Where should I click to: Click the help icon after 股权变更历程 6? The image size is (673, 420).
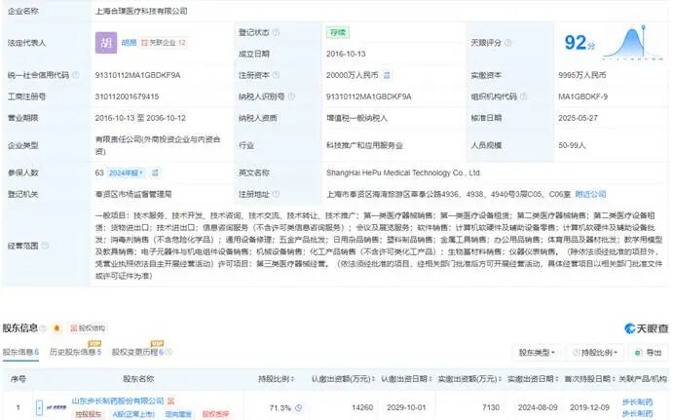coord(168,352)
